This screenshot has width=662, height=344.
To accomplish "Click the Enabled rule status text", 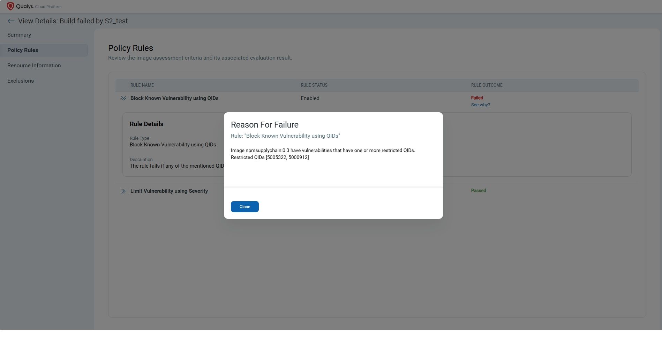I will click(x=310, y=98).
